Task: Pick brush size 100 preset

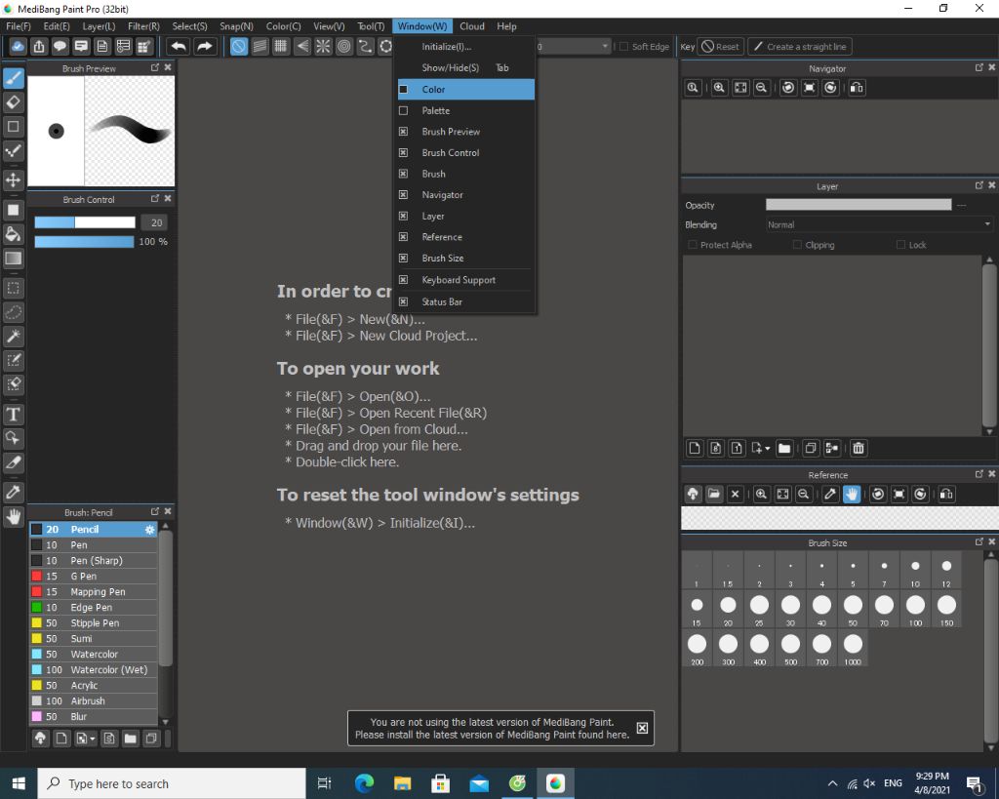Action: (x=915, y=610)
